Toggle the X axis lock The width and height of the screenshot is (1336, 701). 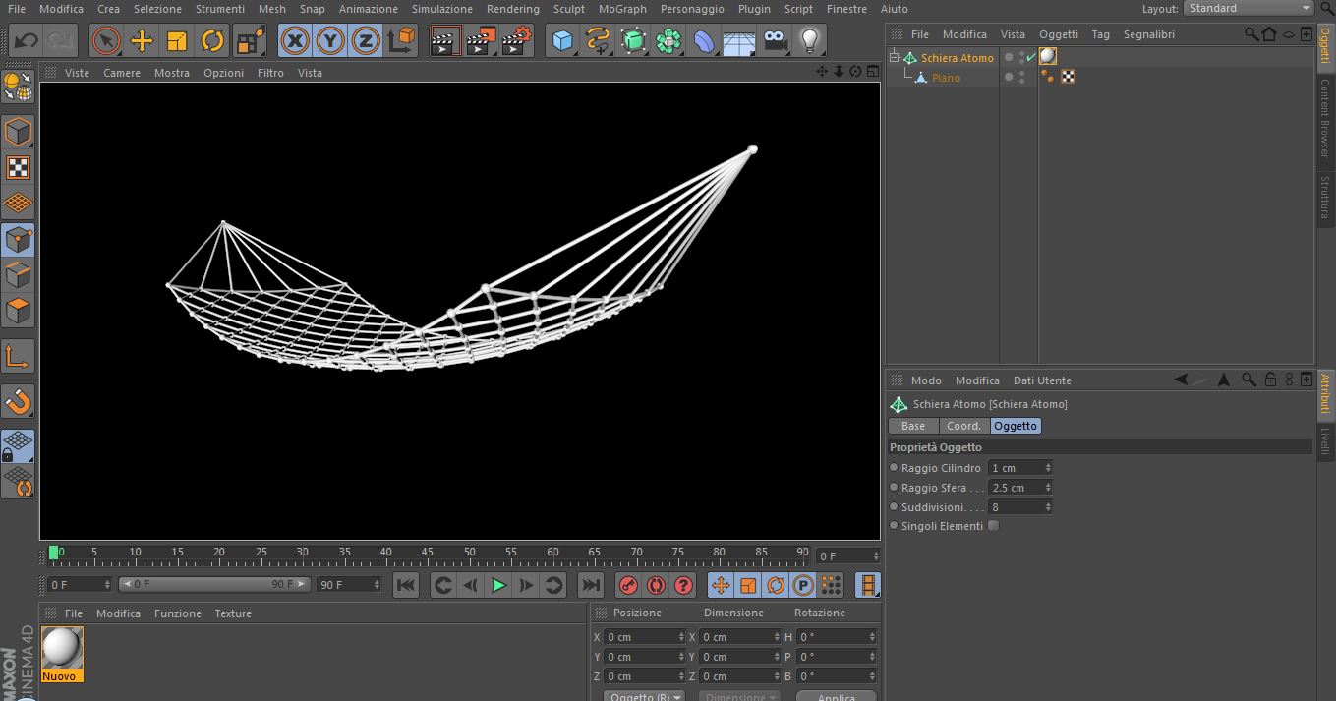point(294,40)
